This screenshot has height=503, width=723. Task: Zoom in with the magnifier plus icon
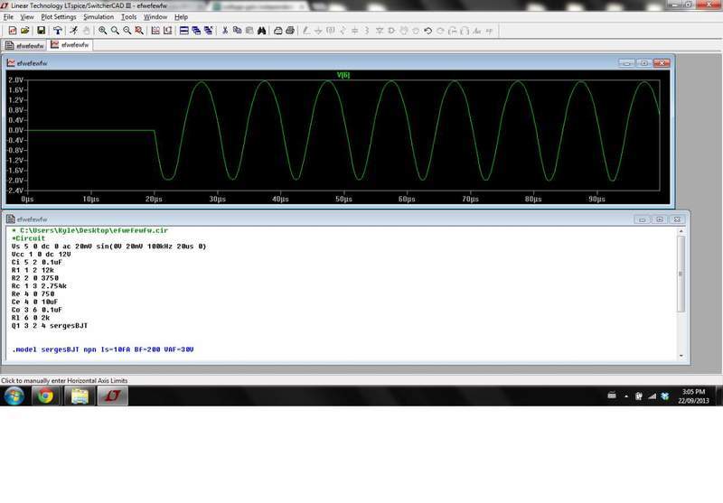[x=103, y=30]
